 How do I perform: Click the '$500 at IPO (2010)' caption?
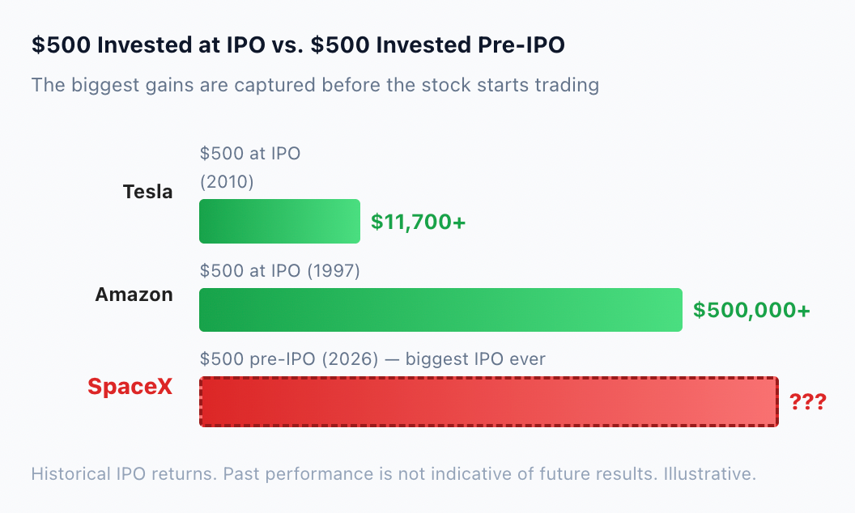pos(250,167)
